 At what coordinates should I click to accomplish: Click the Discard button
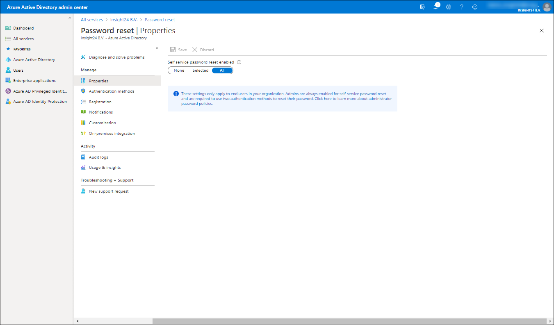(203, 50)
